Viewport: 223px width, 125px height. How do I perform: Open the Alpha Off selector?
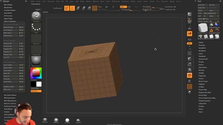coord(36,39)
